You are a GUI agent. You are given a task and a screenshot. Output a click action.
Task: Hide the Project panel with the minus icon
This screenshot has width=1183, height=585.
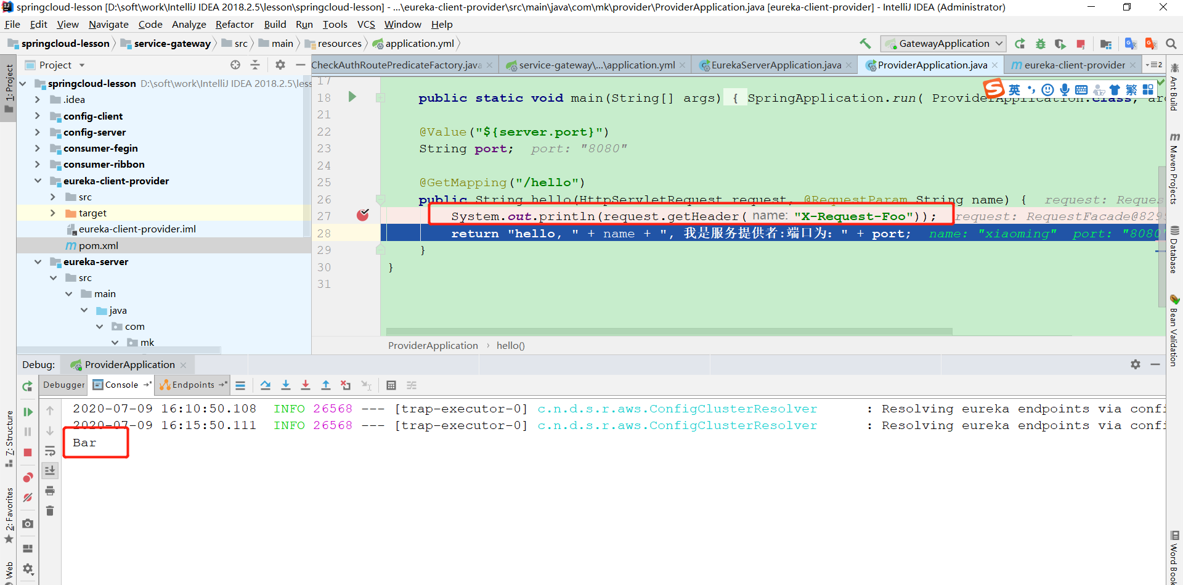300,65
